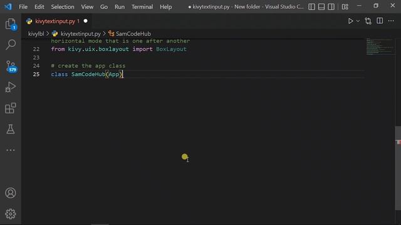Show additional views ellipsis in activity bar

(x=11, y=150)
